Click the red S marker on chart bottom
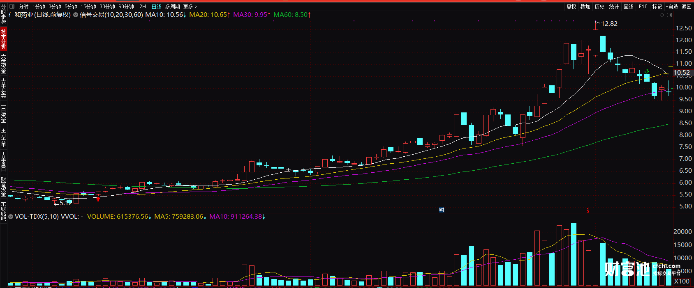Screen dimensions: 694x288 click(x=588, y=210)
